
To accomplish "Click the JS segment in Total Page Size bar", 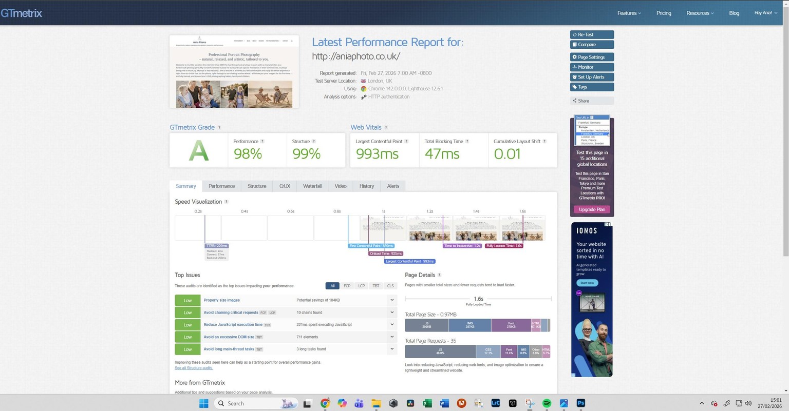I will pyautogui.click(x=426, y=325).
